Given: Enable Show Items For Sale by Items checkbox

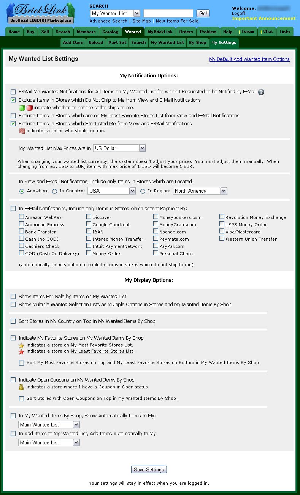Looking at the screenshot, I should [x=13, y=297].
